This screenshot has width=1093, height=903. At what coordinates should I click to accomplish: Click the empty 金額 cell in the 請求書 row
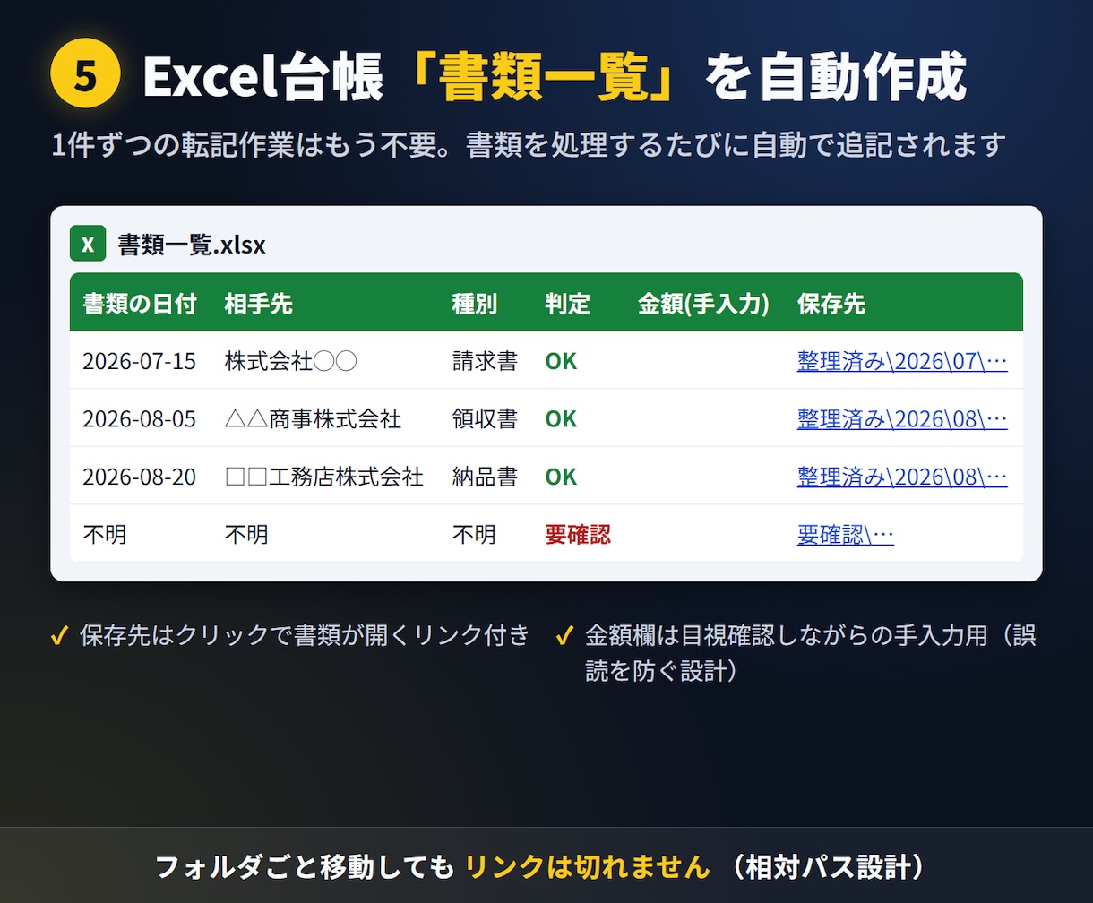[x=704, y=361]
